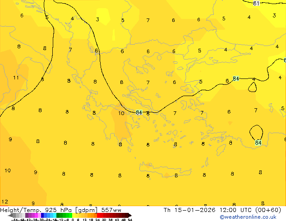This screenshot has height=221, width=286.
Task: Click the temperature value 12 on the map
Action: pyautogui.click(x=5, y=202)
